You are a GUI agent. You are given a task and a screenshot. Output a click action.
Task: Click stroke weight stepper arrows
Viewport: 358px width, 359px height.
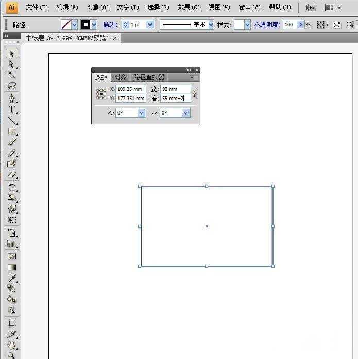tap(125, 24)
